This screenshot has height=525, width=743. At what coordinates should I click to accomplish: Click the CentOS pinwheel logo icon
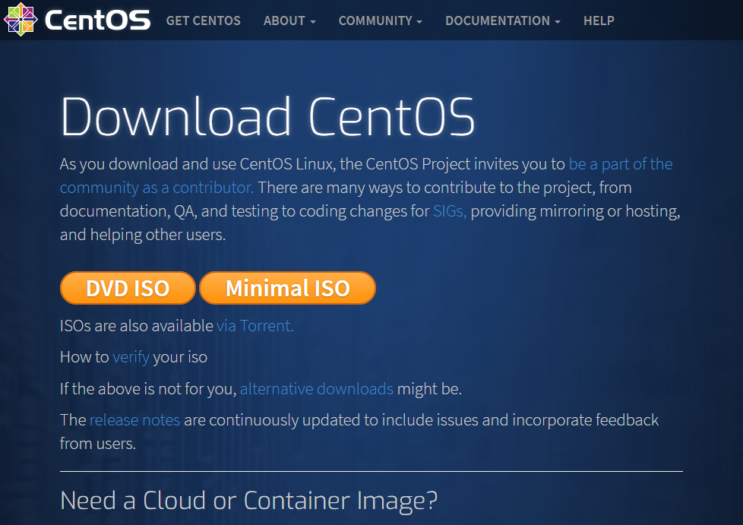19,20
